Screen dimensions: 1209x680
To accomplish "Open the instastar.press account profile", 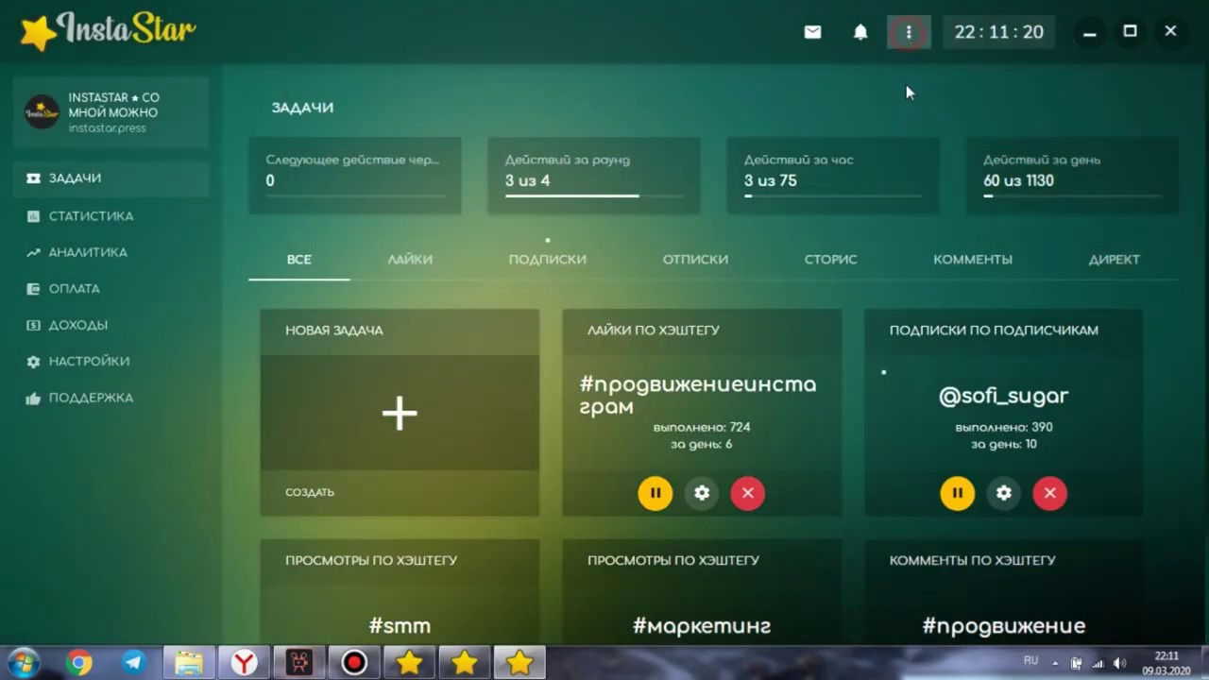I will [x=111, y=112].
